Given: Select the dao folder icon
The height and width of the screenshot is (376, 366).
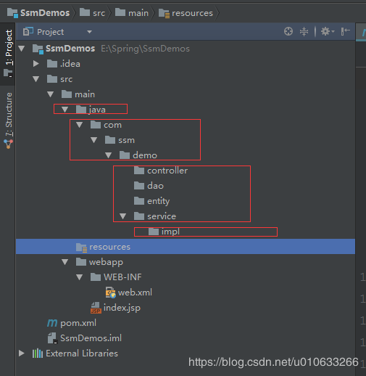Looking at the screenshot, I should (139, 186).
